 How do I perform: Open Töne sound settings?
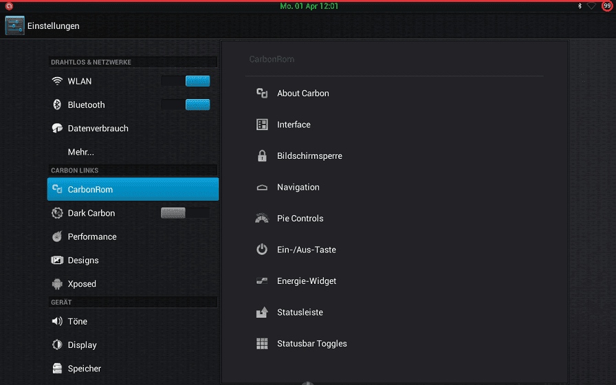[133, 321]
